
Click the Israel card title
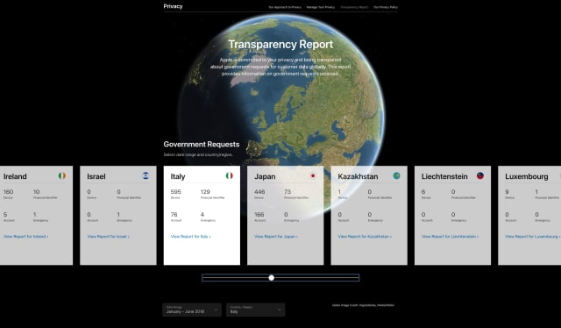tap(96, 176)
